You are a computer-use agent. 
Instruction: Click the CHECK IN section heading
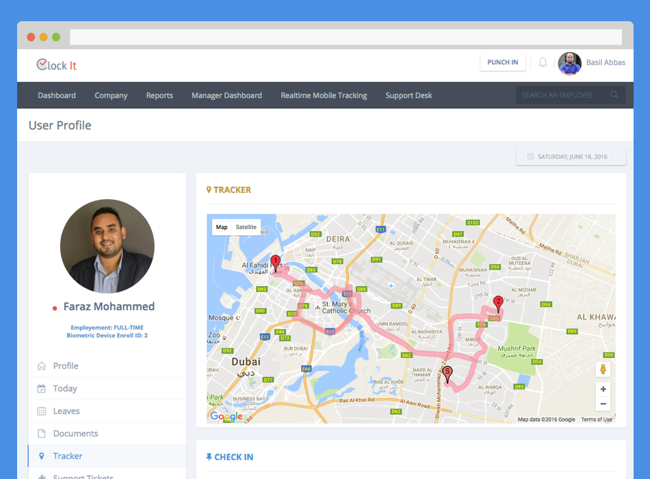pos(233,457)
